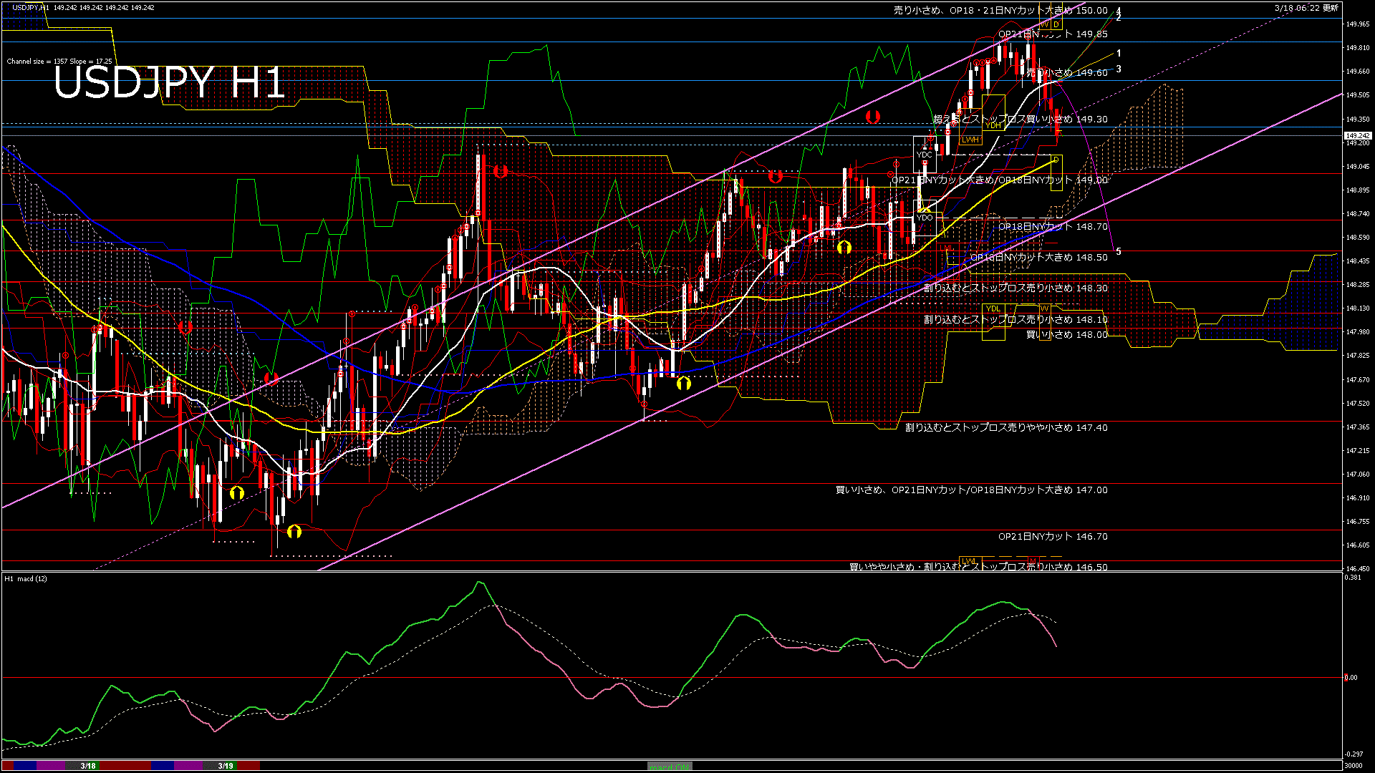Viewport: 1375px width, 773px height.
Task: Select the orange LWH marker box
Action: pos(970,140)
